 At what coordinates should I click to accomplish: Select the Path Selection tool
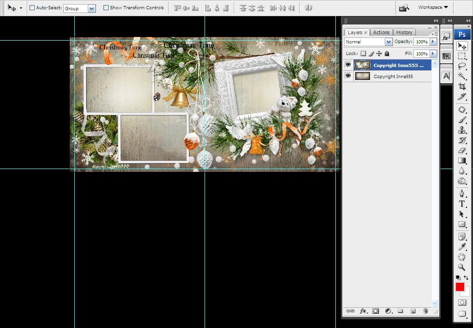462,214
